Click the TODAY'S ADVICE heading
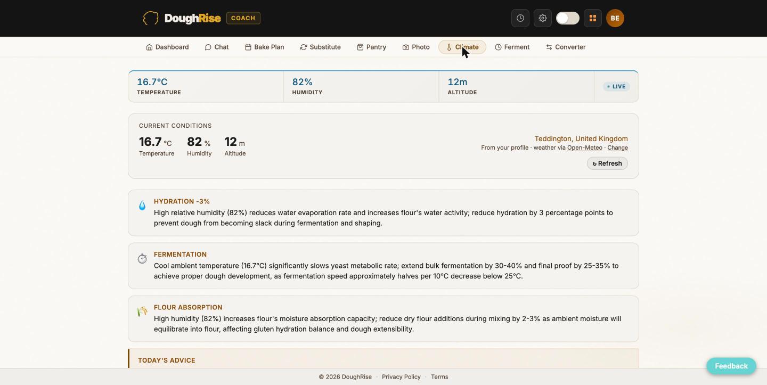This screenshot has width=767, height=385. pos(167,361)
